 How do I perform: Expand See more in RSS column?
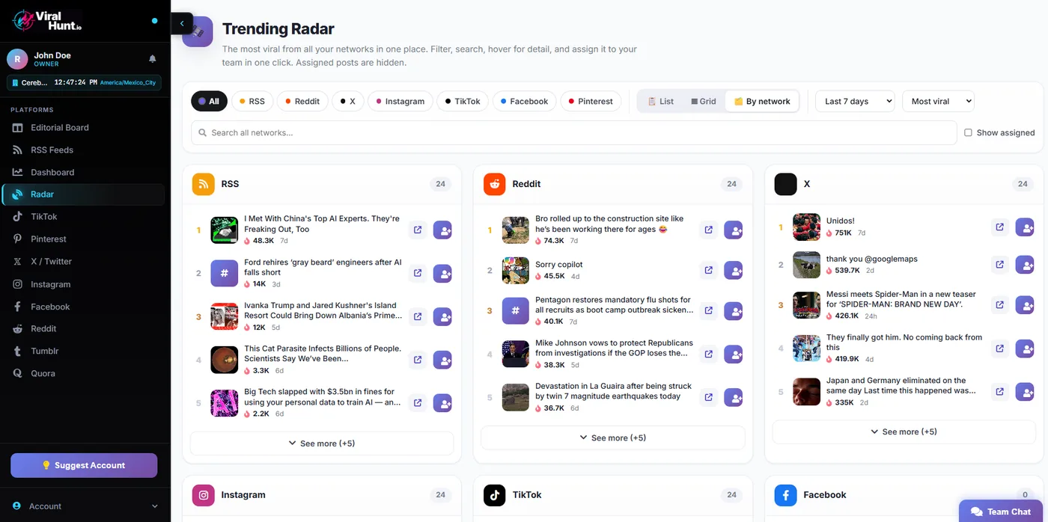tap(322, 443)
